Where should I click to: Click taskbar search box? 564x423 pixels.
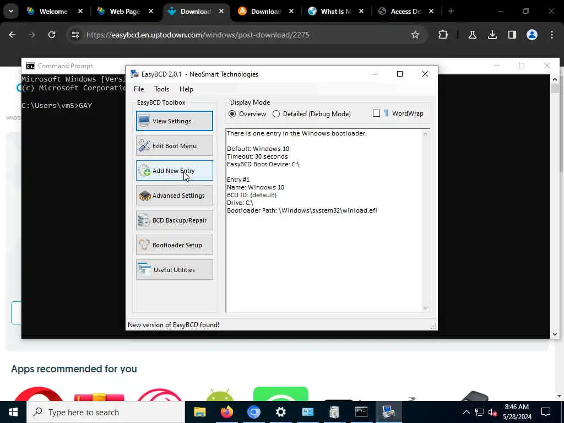click(x=106, y=412)
